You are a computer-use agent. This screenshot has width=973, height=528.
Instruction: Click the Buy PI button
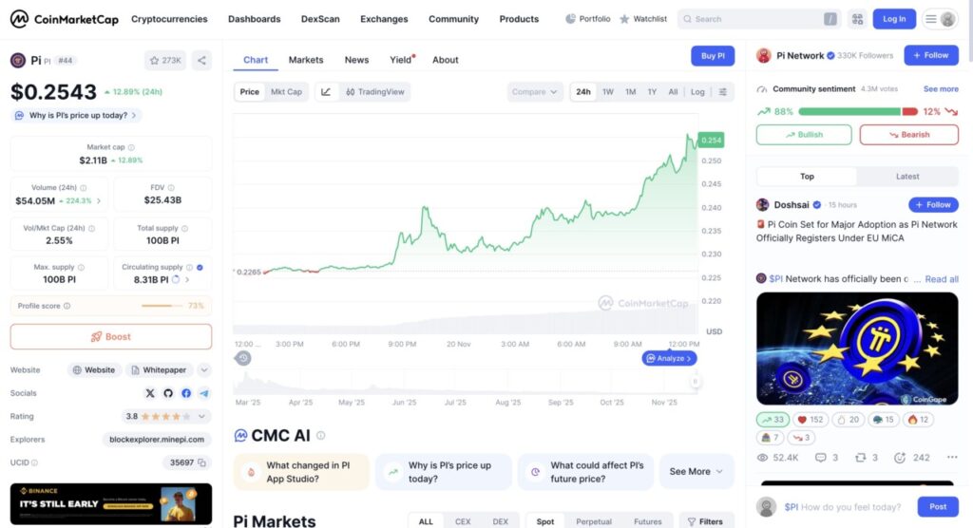(713, 56)
